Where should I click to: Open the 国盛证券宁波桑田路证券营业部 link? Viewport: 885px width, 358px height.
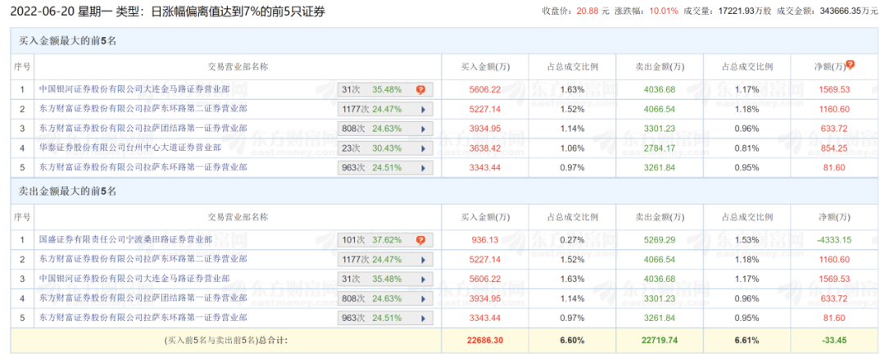pyautogui.click(x=125, y=240)
